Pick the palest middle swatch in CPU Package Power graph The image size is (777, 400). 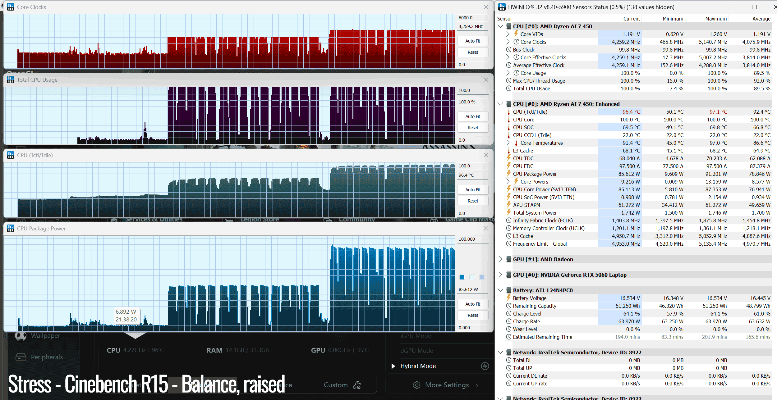(472, 277)
